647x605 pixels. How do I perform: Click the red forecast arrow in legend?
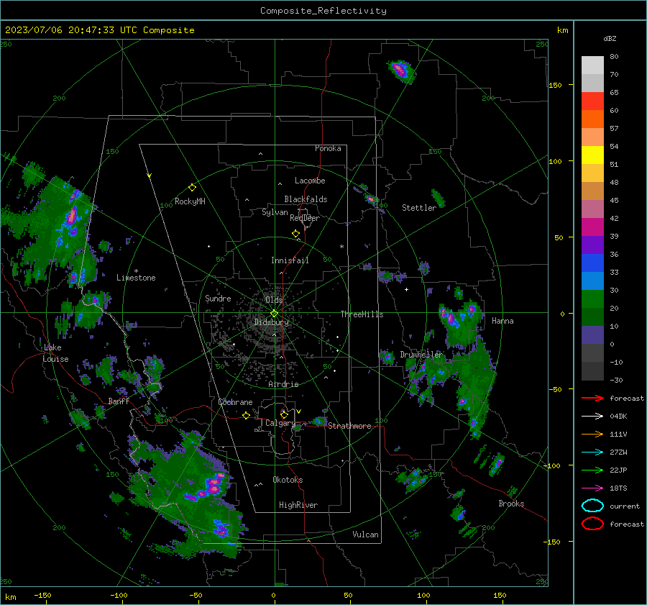tap(592, 398)
